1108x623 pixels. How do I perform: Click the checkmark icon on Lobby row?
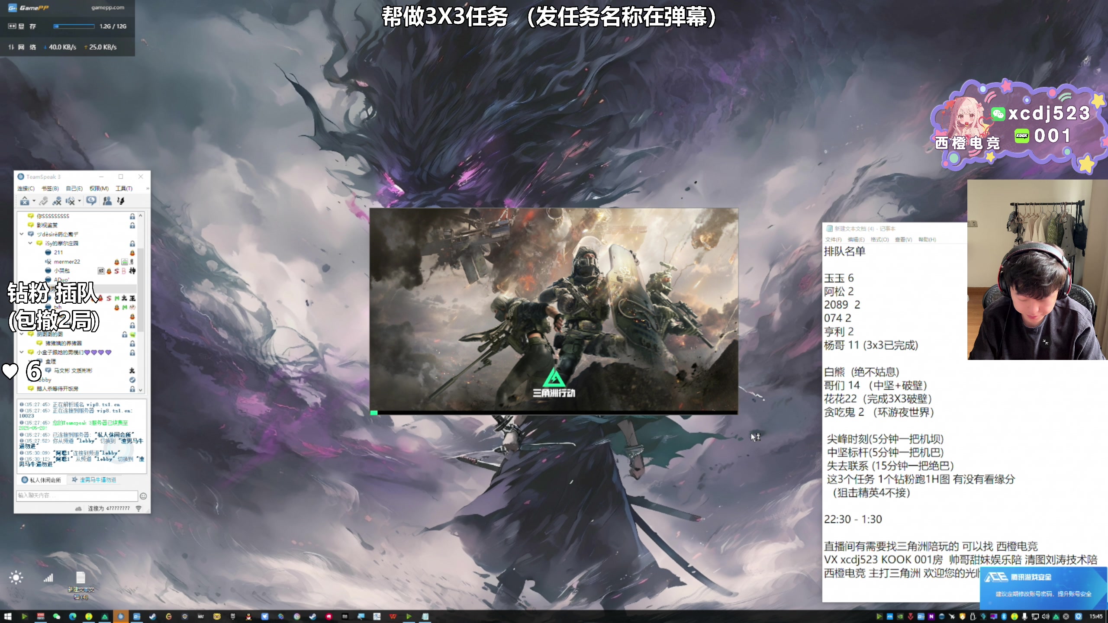click(132, 379)
